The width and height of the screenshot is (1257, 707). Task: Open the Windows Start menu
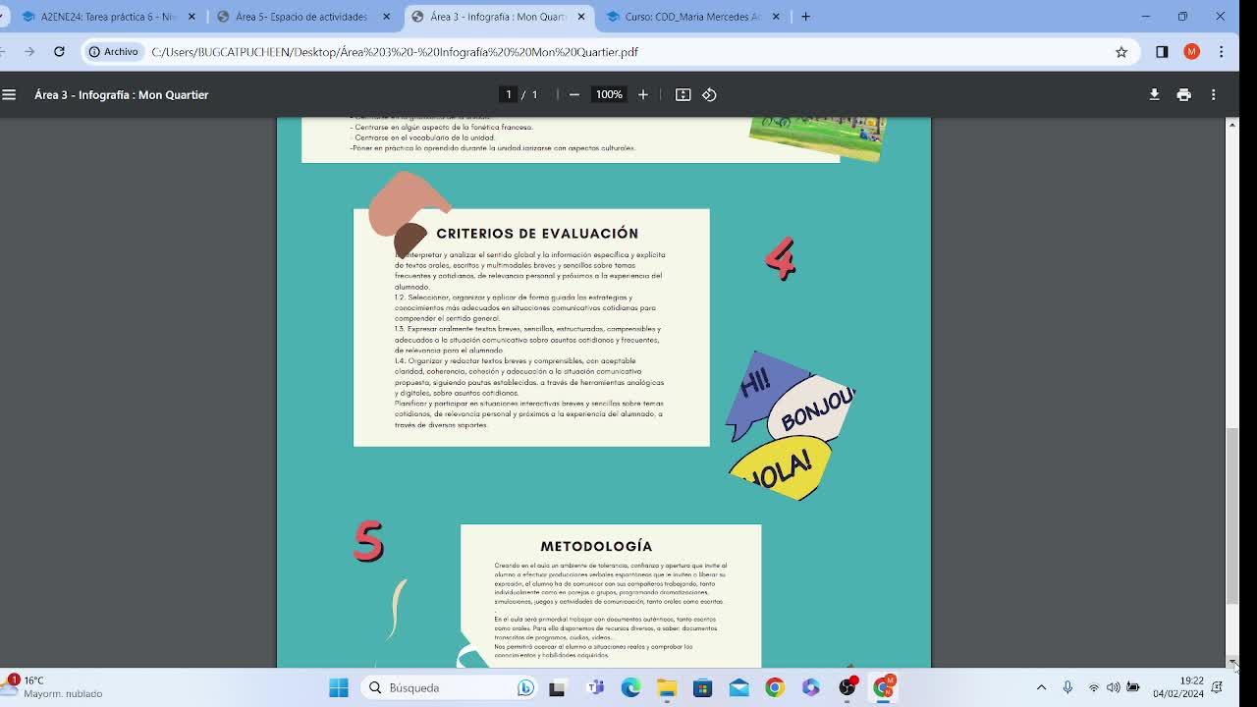(x=339, y=687)
